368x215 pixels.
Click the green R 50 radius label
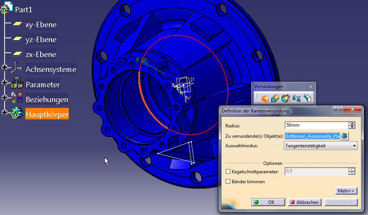pyautogui.click(x=141, y=60)
